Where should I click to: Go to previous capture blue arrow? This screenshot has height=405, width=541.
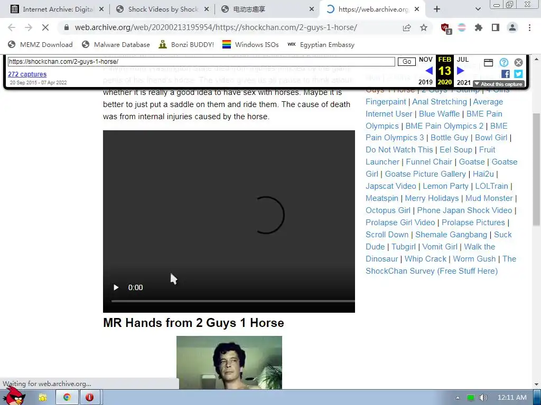[x=429, y=71]
